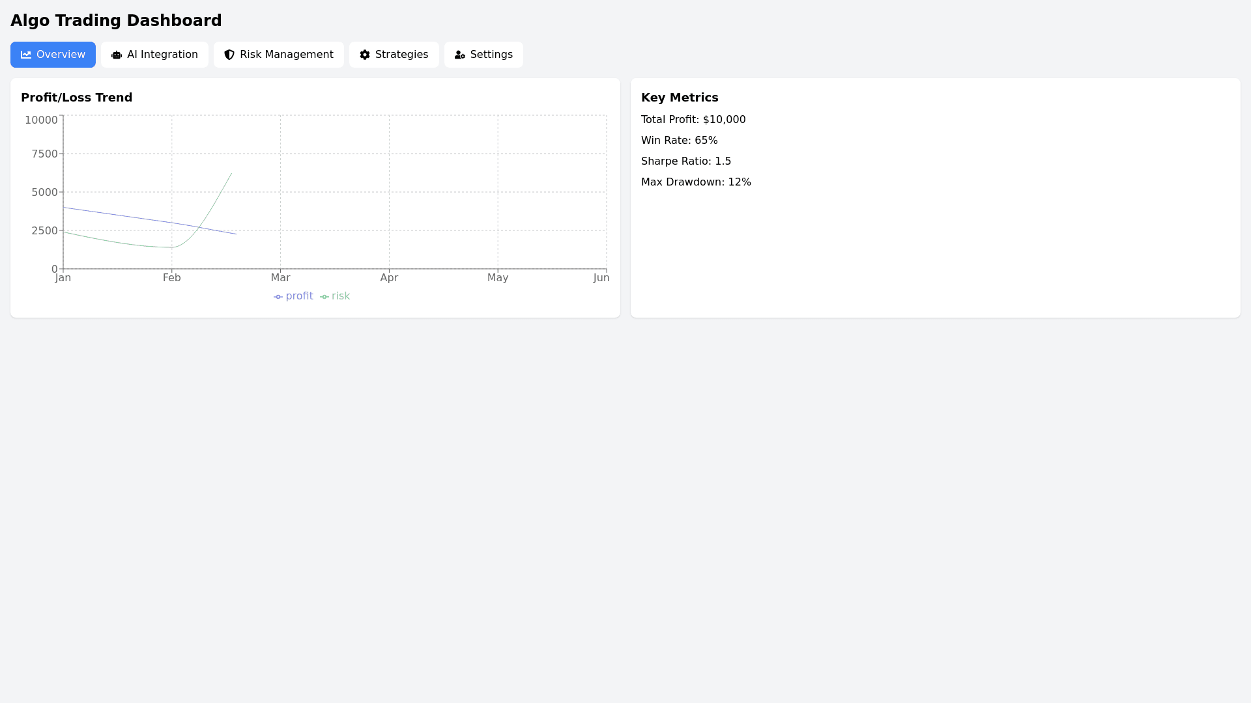Click the Overview navigation button
This screenshot has width=1251, height=703.
[53, 55]
